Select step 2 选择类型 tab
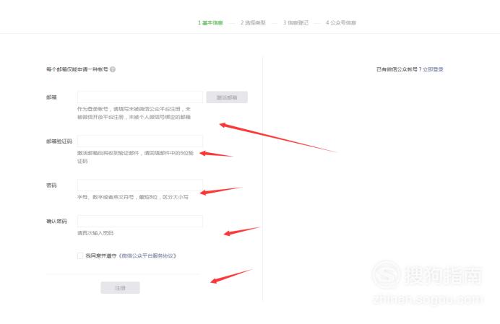The width and height of the screenshot is (500, 324). point(253,22)
